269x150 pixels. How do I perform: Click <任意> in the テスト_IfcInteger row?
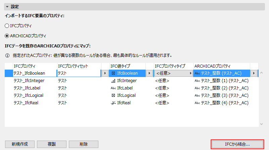pos(162,81)
